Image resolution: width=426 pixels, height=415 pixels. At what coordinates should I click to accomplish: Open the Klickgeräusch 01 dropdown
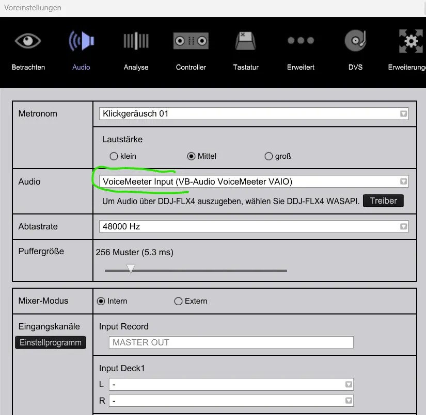coord(403,113)
